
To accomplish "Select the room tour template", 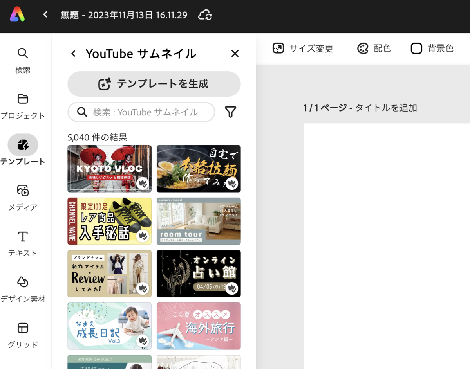I will [199, 221].
